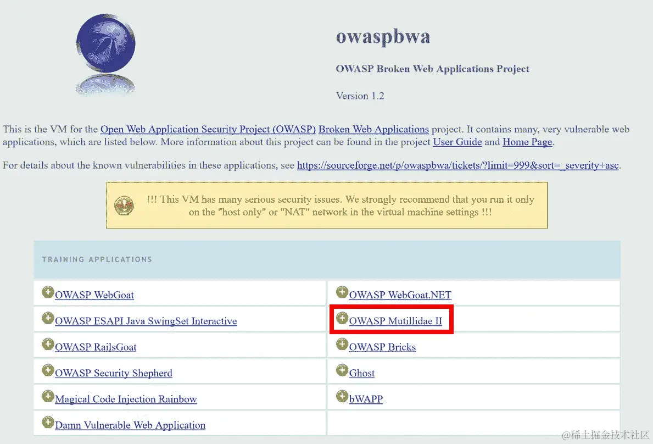Click the owaspbwa page title
Viewport: 653px width, 444px height.
coord(383,37)
